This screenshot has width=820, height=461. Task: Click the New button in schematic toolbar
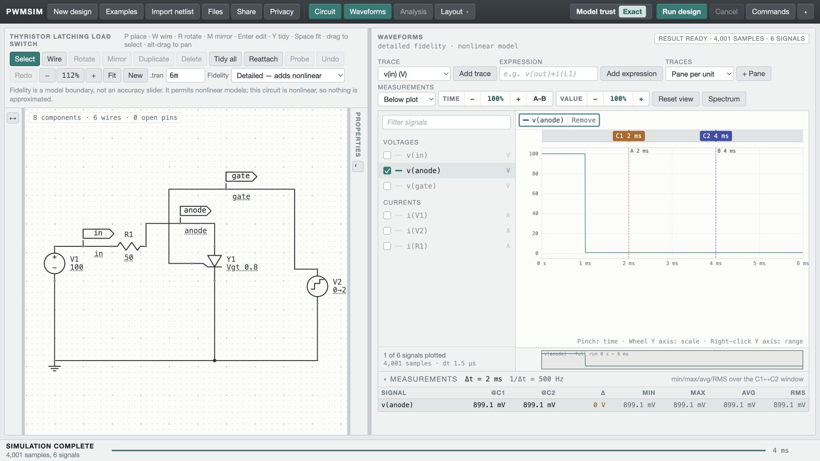(135, 75)
